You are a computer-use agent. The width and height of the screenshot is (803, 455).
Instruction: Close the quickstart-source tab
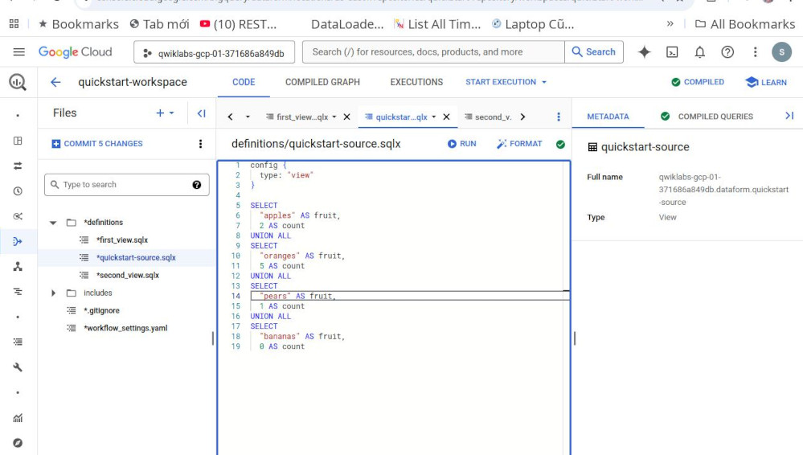pyautogui.click(x=447, y=117)
